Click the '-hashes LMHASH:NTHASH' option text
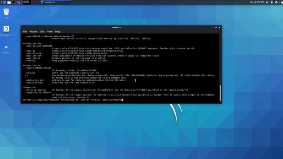The height and width of the screenshot is (159, 283). pos(38,68)
